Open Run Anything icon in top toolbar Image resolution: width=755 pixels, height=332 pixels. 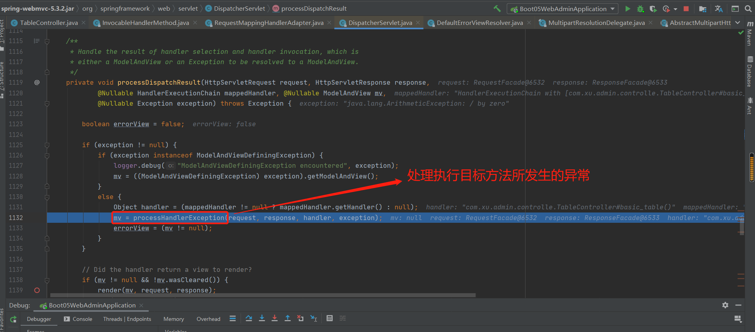pos(735,9)
